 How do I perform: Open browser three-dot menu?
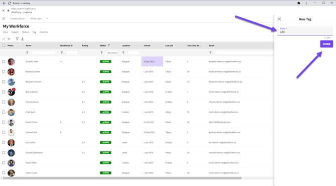pos(306,3)
